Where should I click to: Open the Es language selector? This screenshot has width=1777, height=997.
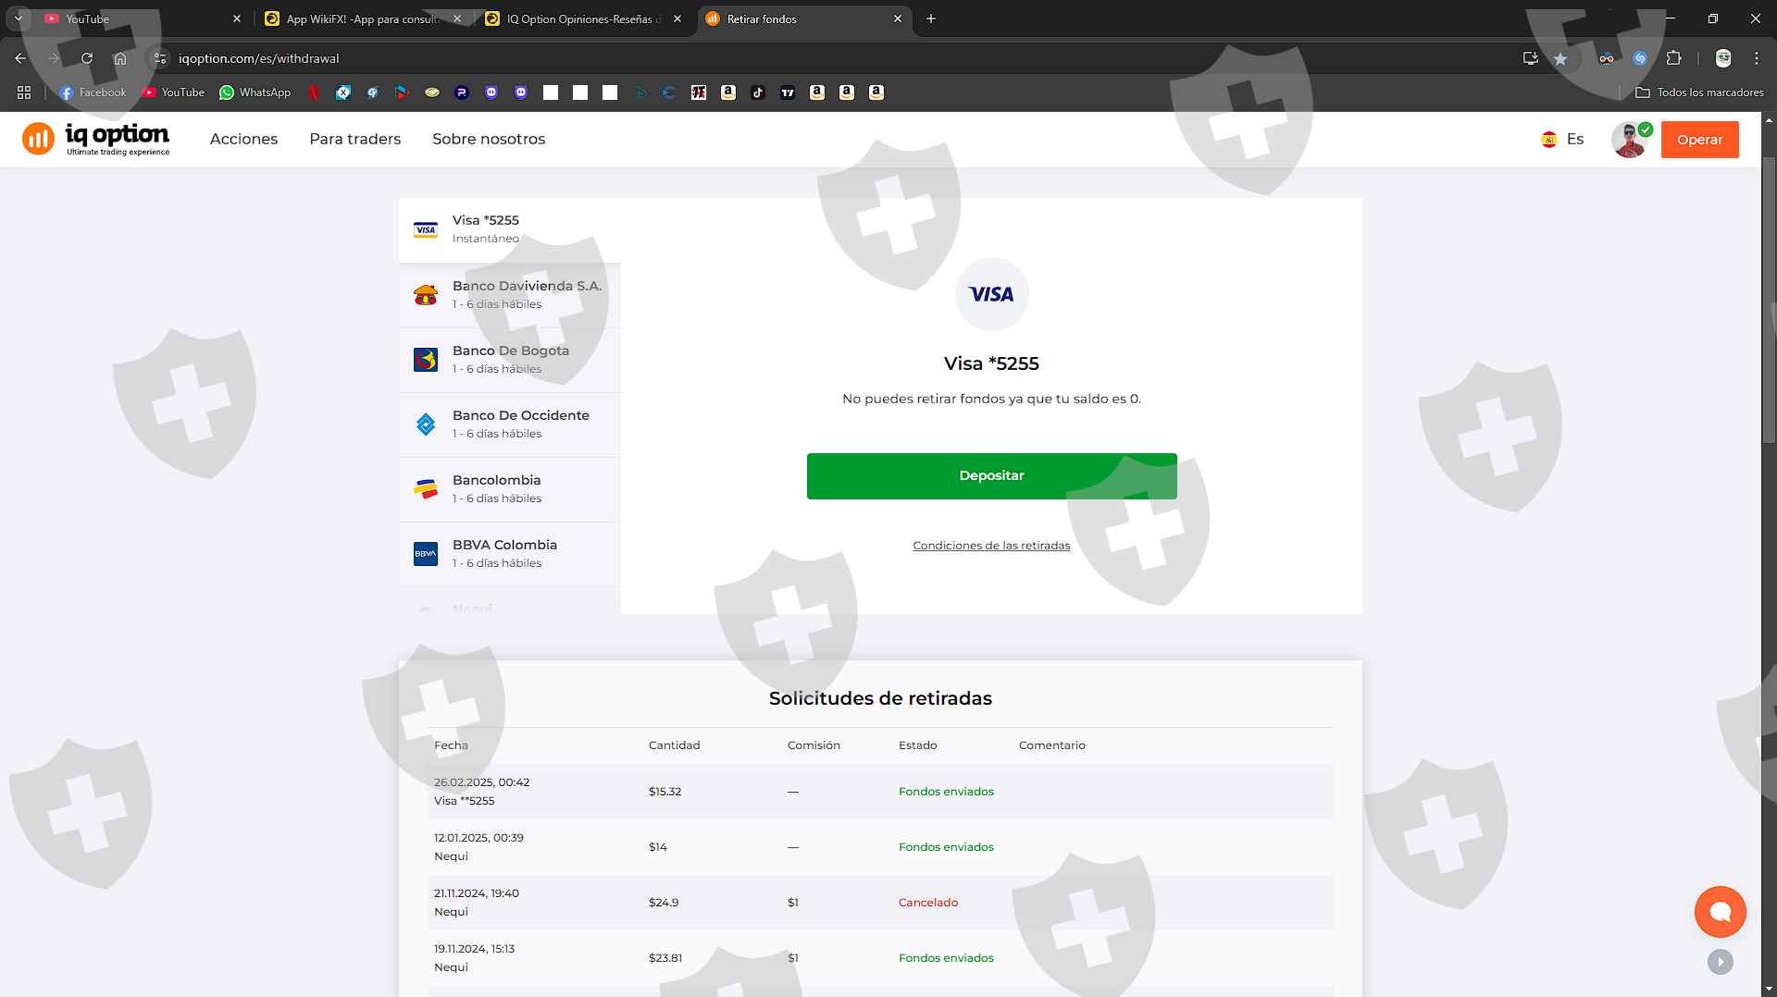click(x=1563, y=140)
